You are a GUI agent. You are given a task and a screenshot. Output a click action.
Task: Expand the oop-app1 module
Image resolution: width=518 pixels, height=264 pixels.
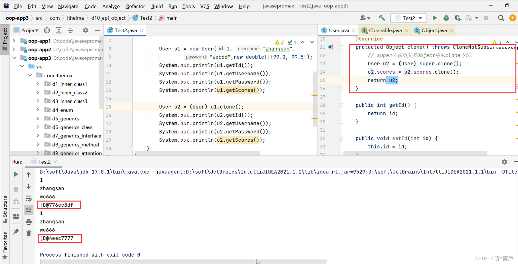point(14,41)
